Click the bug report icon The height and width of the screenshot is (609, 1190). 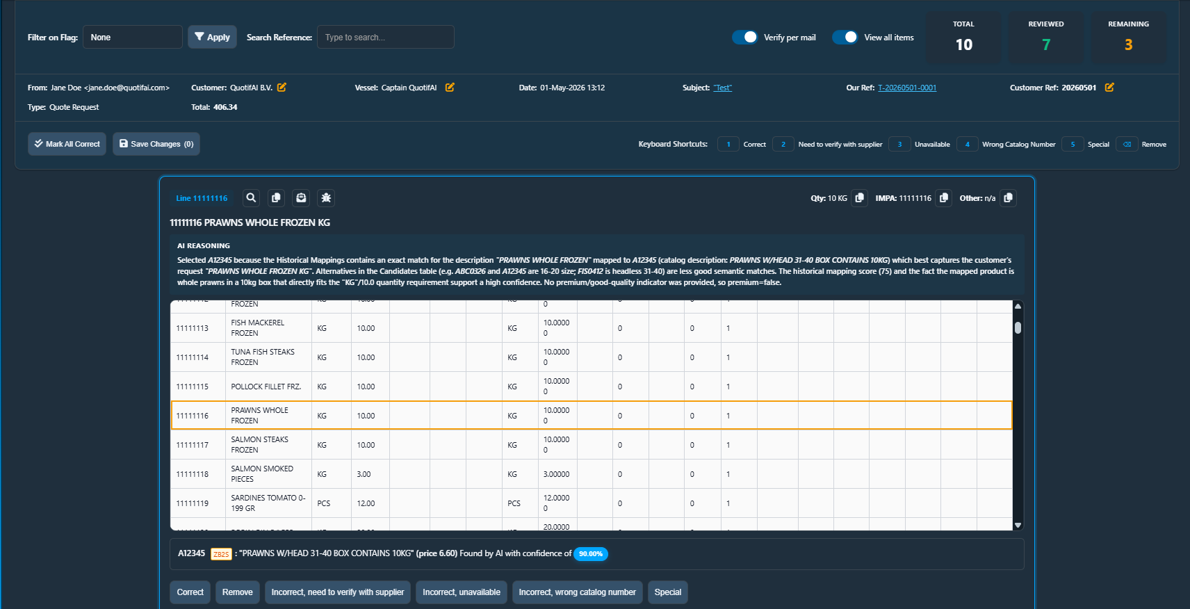pos(326,198)
